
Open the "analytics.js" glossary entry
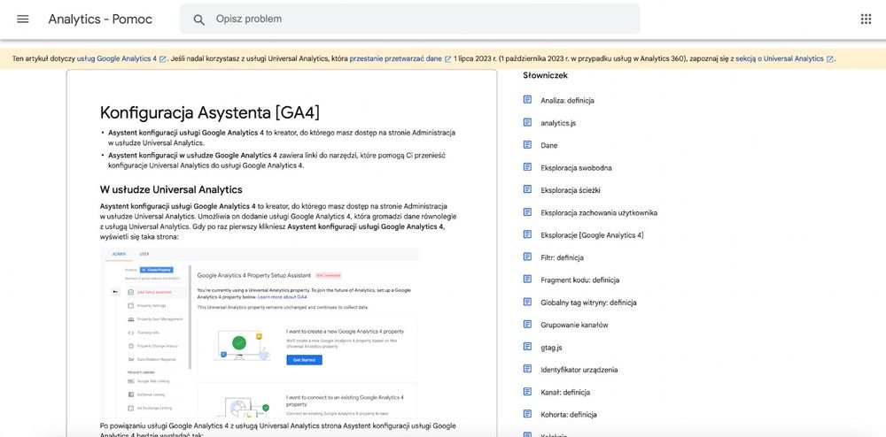[557, 123]
